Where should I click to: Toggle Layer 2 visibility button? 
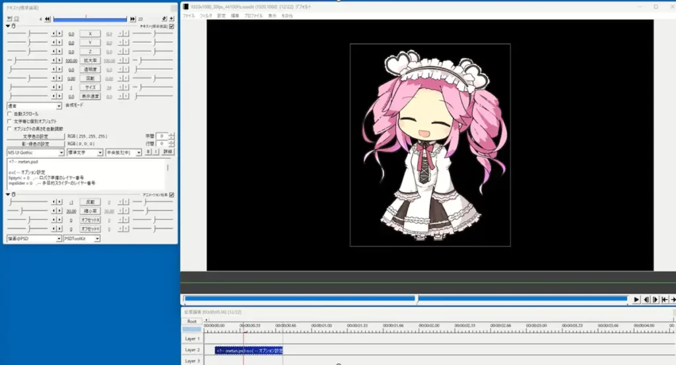point(192,350)
